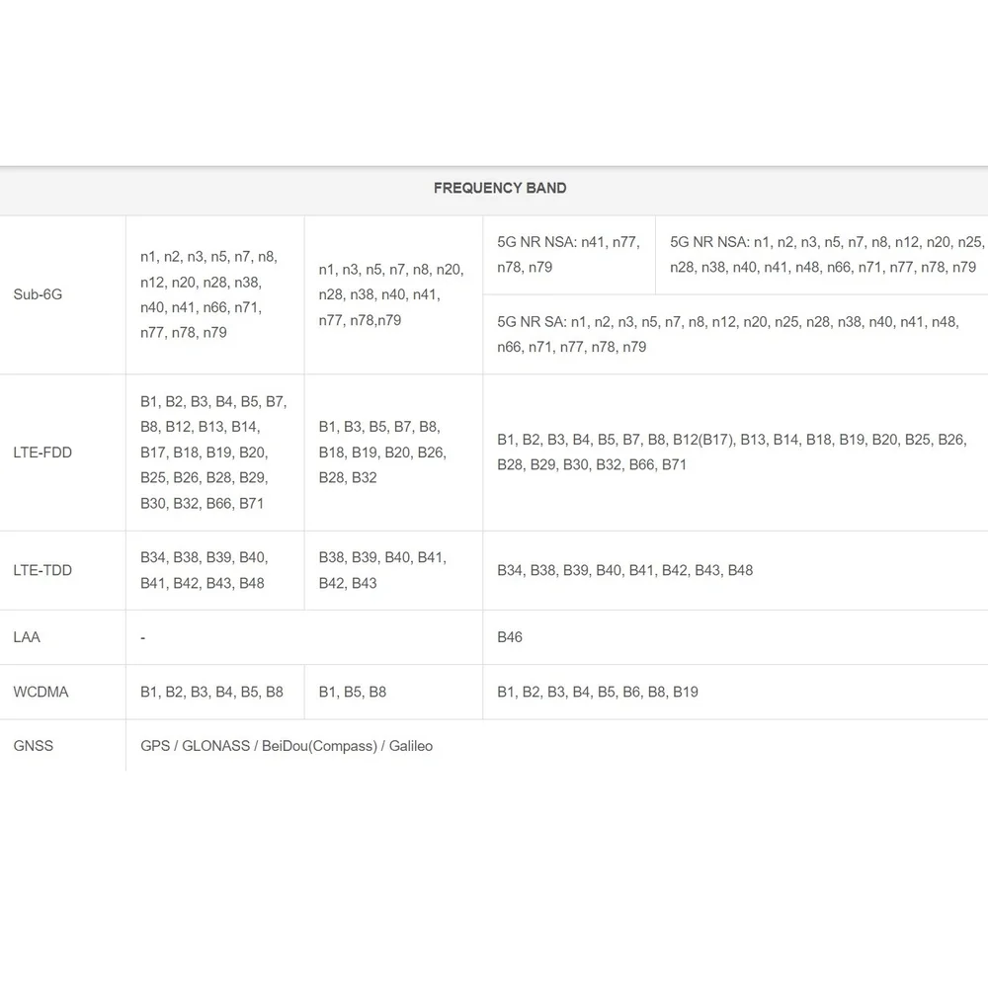This screenshot has height=988, width=988.
Task: Select the LTE-FDD row label
Action: tap(42, 453)
